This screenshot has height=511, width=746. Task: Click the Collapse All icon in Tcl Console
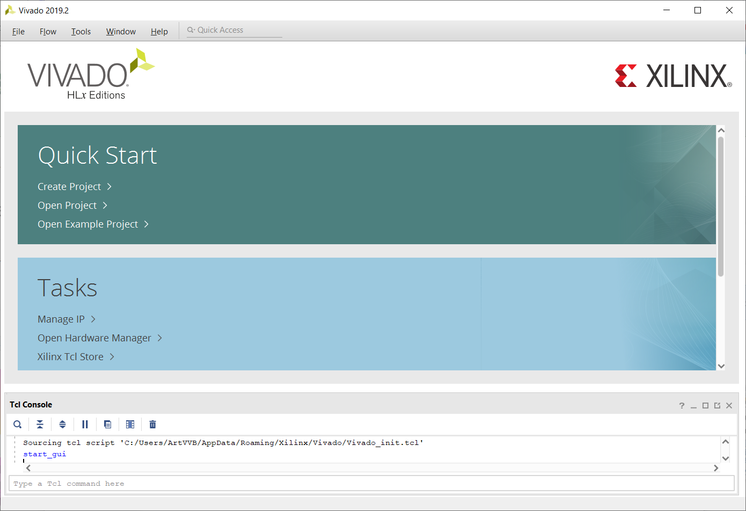pos(40,425)
